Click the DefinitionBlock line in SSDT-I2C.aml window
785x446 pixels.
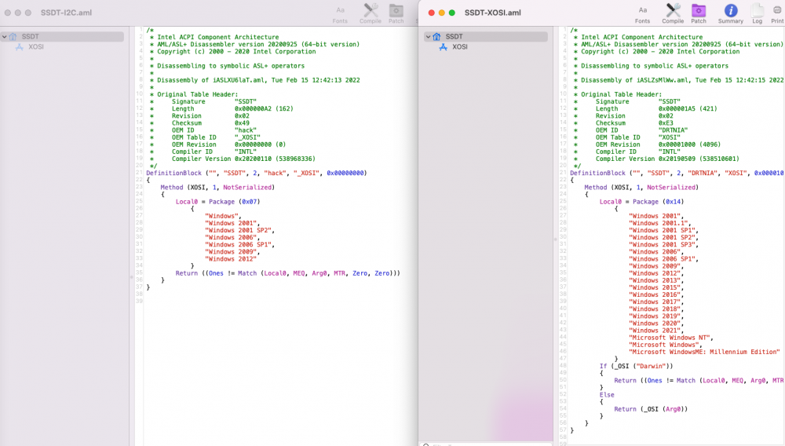click(257, 174)
